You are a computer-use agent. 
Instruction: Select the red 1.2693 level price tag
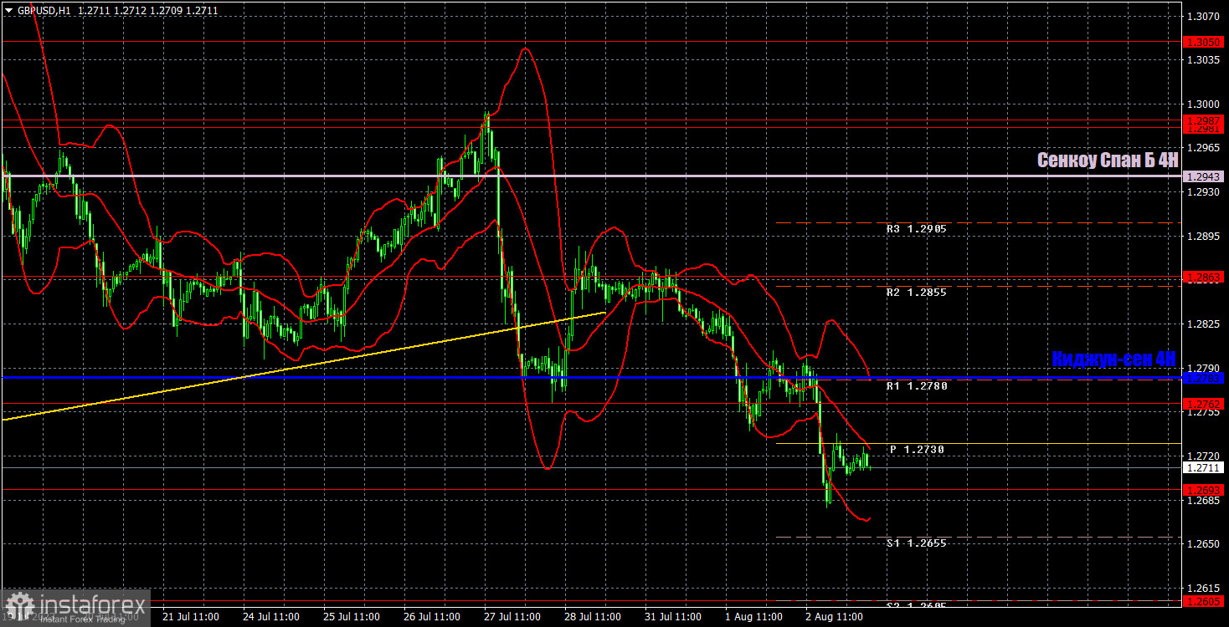pos(1204,490)
